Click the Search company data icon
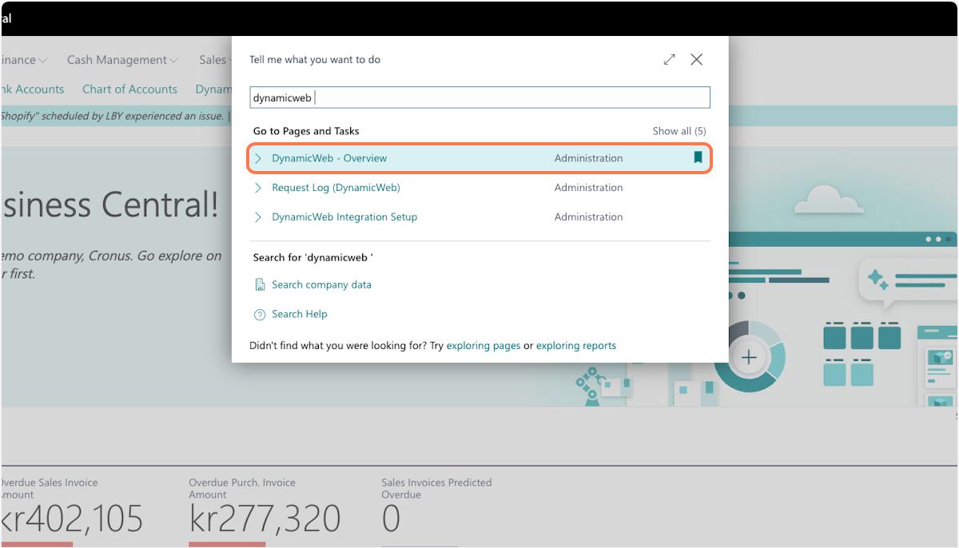 [260, 285]
